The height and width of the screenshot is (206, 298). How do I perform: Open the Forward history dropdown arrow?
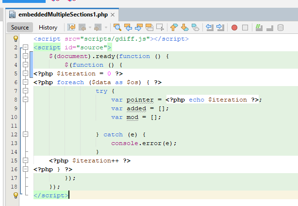click(106, 28)
